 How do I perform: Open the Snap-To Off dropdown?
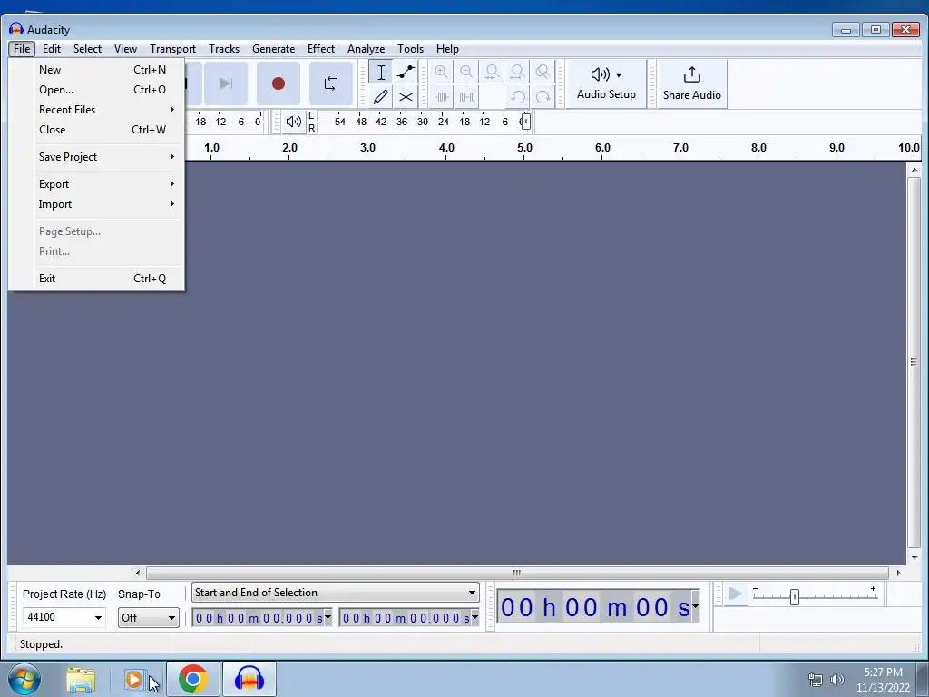(x=148, y=617)
